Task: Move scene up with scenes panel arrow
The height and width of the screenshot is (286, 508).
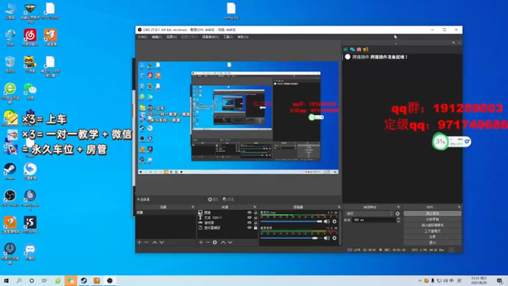Action: point(154,242)
